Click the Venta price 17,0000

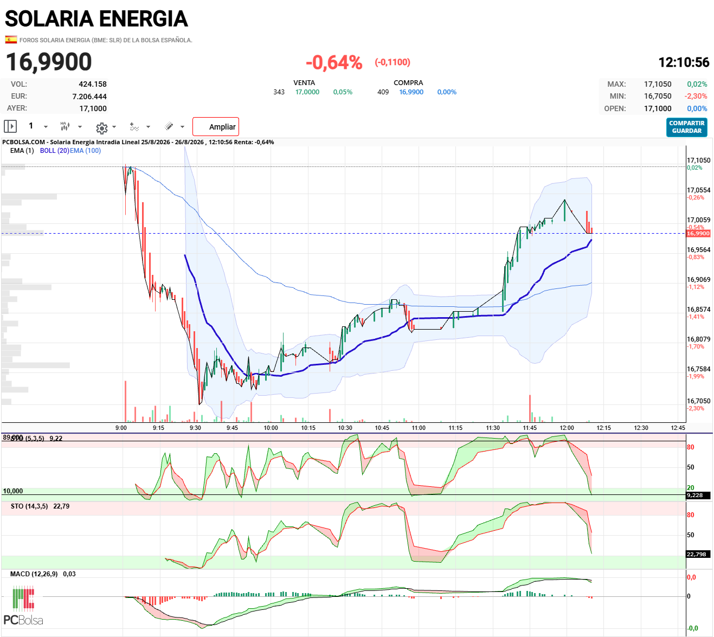[x=307, y=92]
